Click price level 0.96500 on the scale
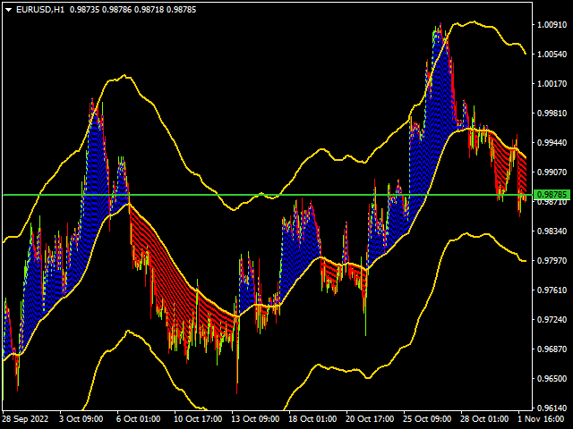 click(552, 379)
